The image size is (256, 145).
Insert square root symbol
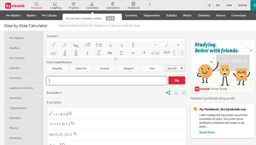click(87, 45)
